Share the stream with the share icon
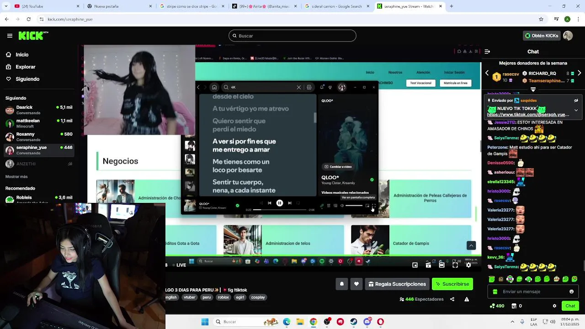Image resolution: width=585 pixels, height=329 pixels. (452, 299)
